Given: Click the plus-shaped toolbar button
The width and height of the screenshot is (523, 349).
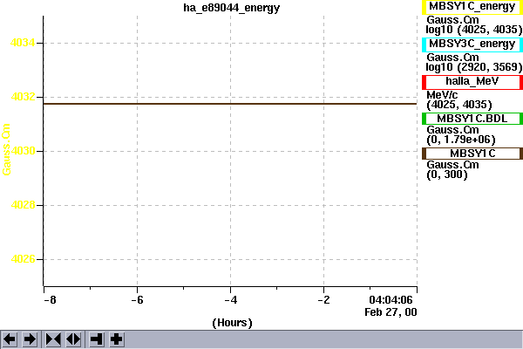Looking at the screenshot, I should [x=116, y=339].
